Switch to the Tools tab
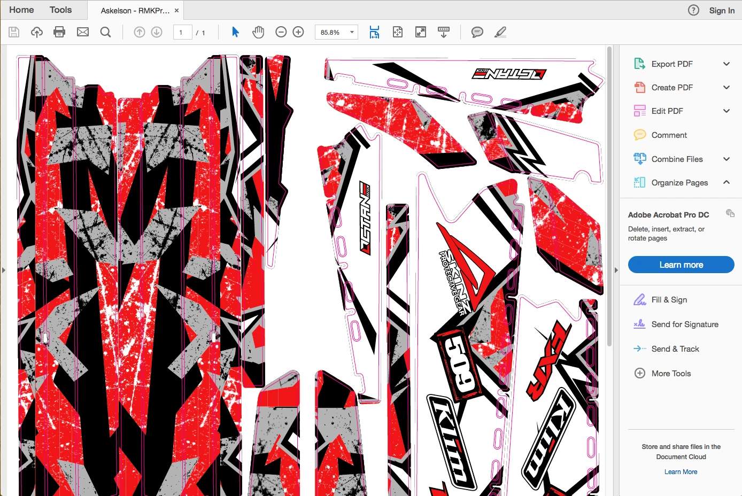 [60, 10]
